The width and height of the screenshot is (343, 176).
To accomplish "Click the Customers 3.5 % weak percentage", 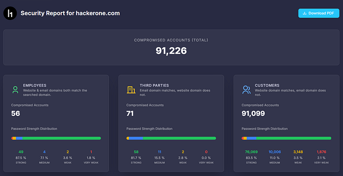I will tap(298, 157).
